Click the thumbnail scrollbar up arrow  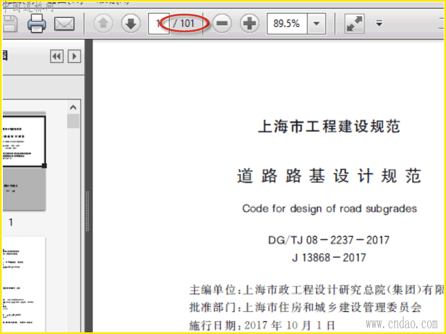(73, 107)
